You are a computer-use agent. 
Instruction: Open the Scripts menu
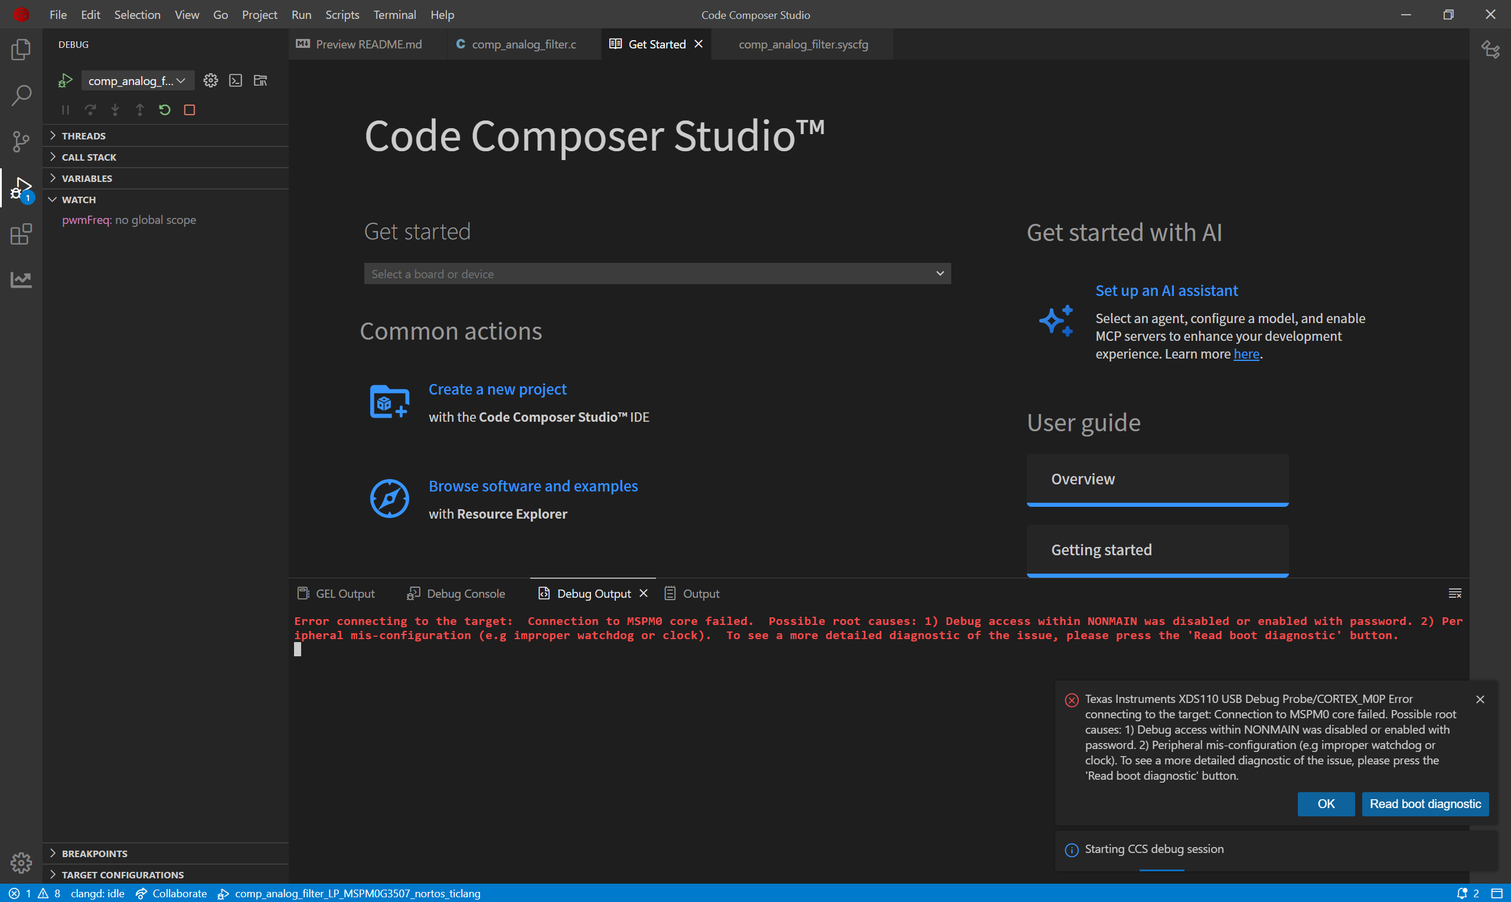[x=342, y=15]
